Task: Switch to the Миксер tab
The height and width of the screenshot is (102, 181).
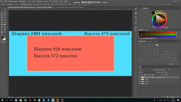Action: (146, 30)
